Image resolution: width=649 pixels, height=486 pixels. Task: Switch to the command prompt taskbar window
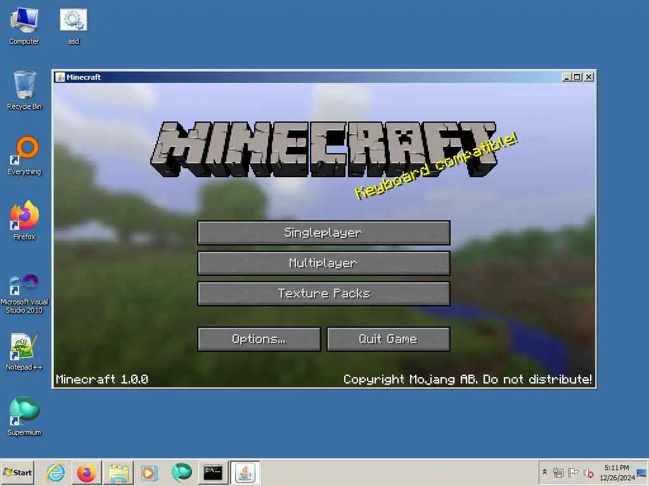213,472
